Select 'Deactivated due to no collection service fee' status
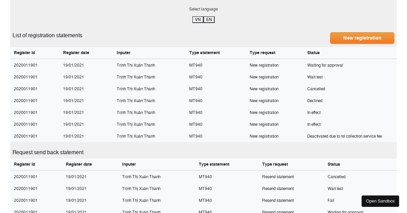The width and height of the screenshot is (407, 213). point(345,136)
